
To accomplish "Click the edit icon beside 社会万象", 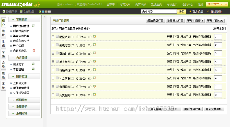I will point(95,78).
